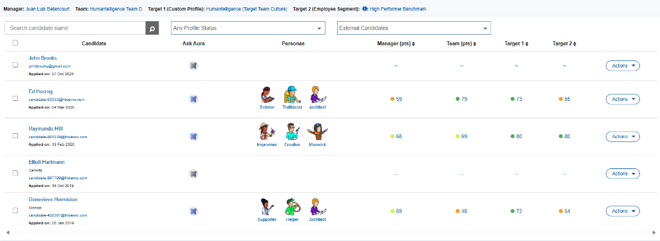
Task: Click the Candidate column header
Action: (x=94, y=44)
